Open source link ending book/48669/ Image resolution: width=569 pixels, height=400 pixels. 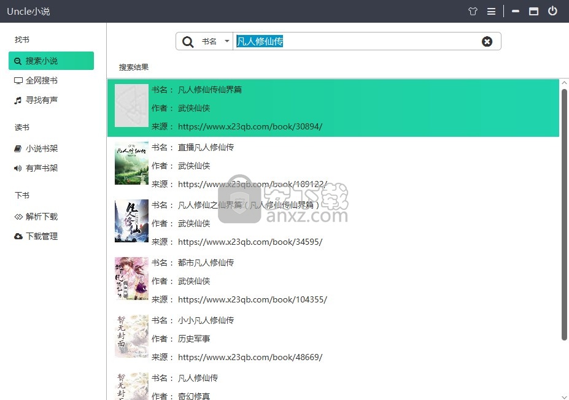pos(250,357)
